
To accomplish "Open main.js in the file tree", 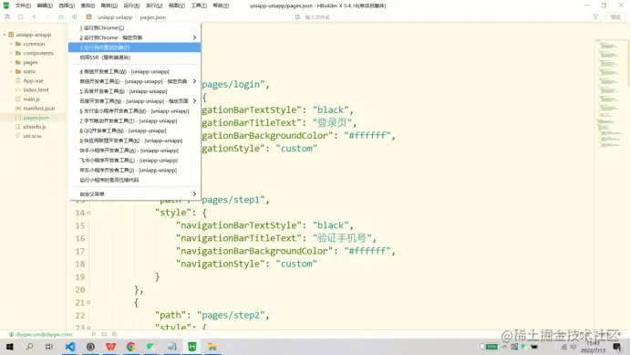I will click(x=31, y=99).
